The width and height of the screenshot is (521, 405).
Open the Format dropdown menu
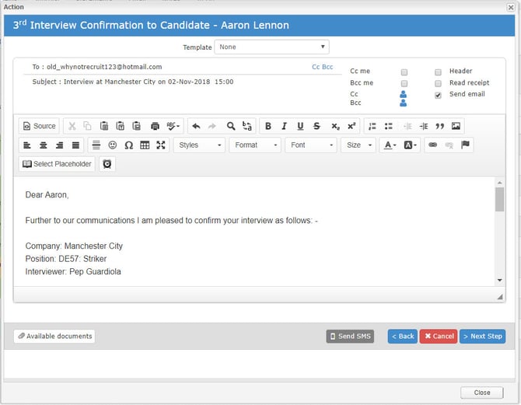pos(255,145)
